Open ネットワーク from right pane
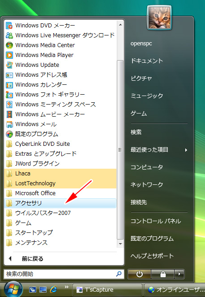The width and height of the screenshot is (205, 297). (147, 185)
